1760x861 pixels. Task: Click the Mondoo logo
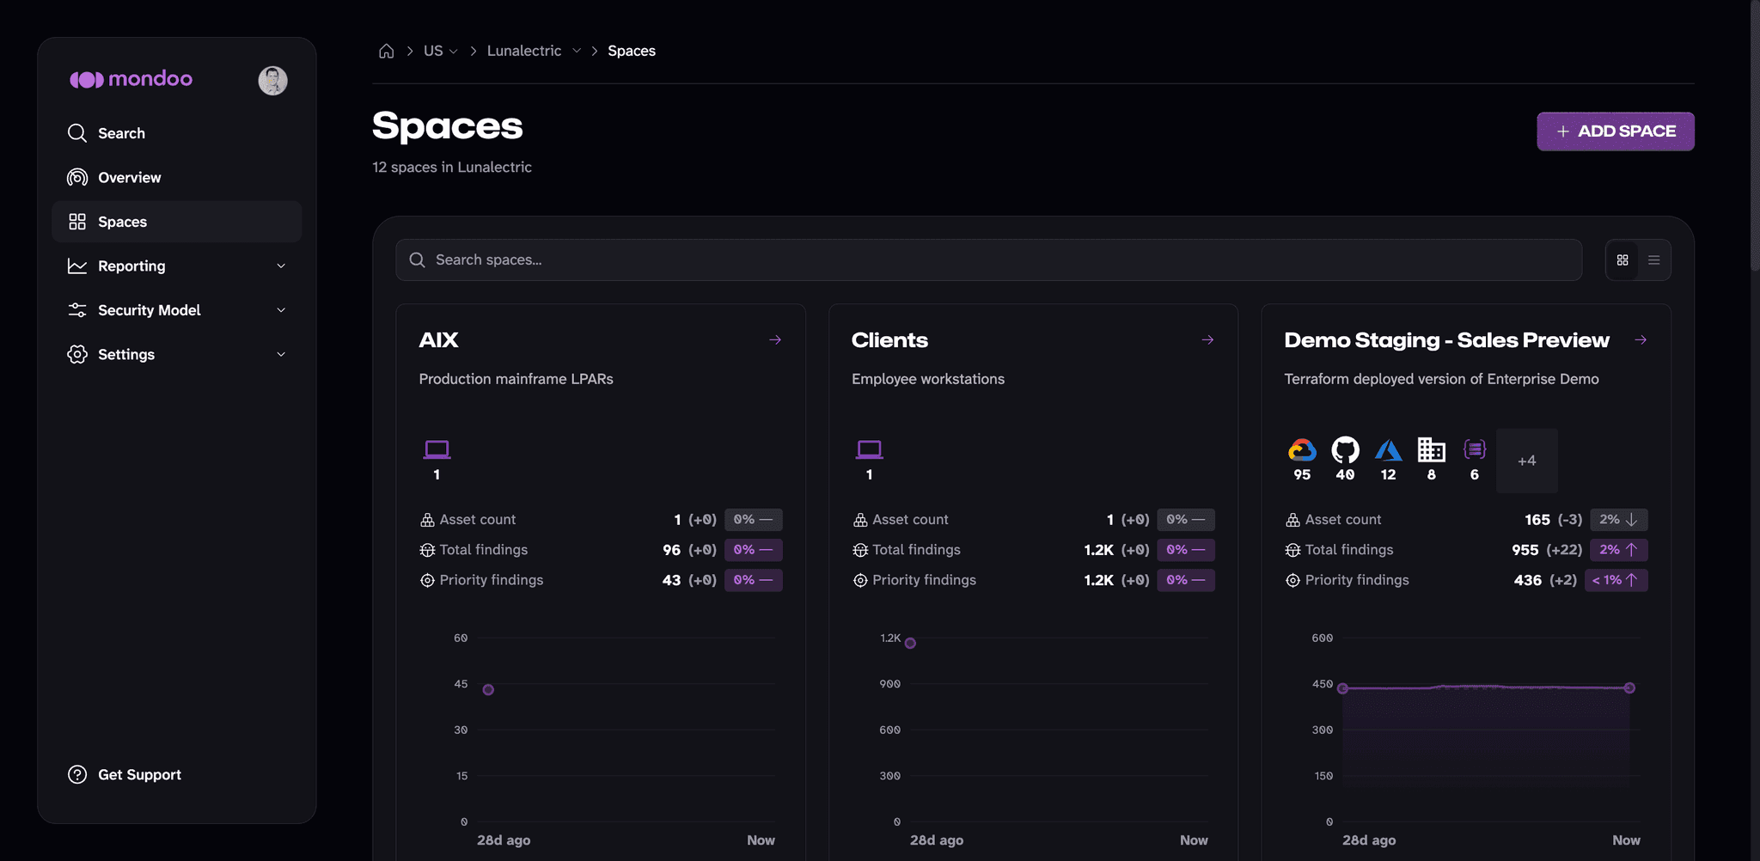131,79
